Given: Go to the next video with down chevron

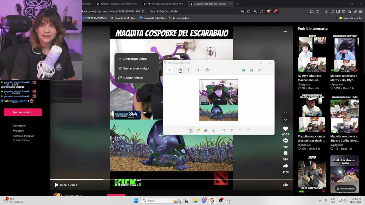Looking at the screenshot, I should [x=285, y=120].
